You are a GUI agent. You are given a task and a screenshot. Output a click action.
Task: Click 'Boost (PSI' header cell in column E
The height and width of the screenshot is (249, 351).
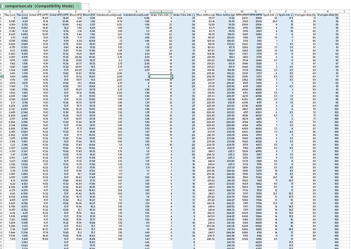[76, 15]
